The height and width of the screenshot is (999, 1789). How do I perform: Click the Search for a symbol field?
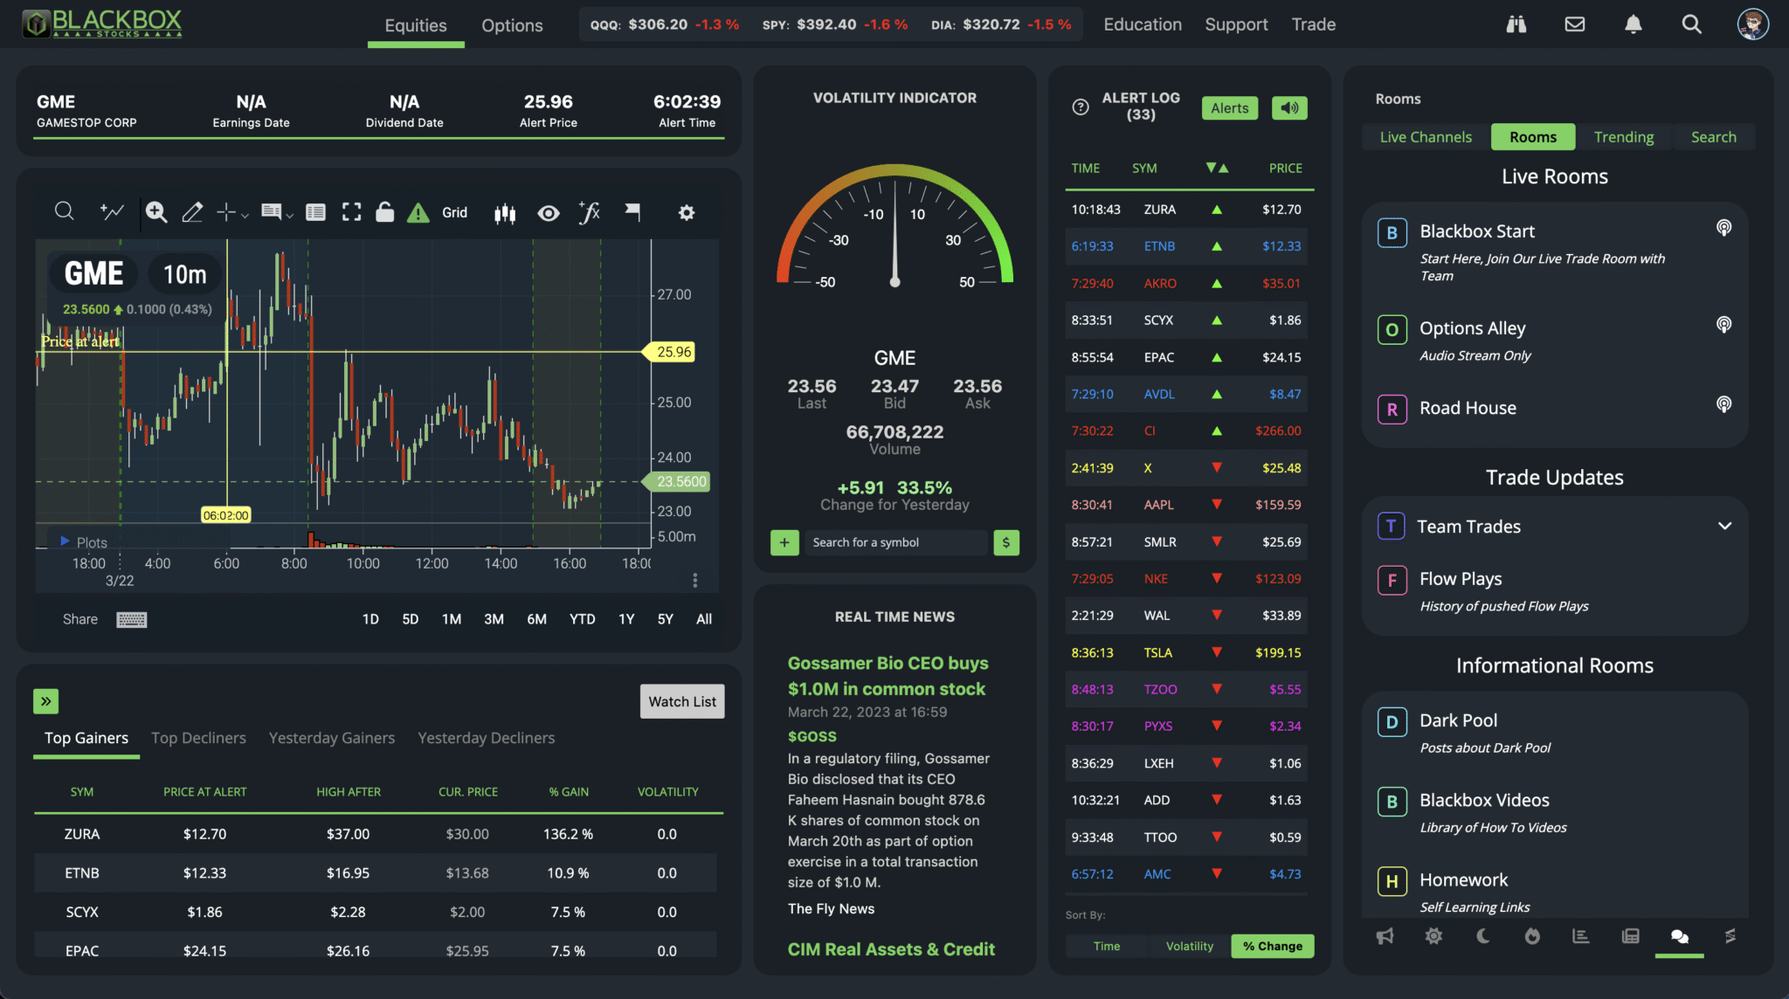[x=894, y=542]
